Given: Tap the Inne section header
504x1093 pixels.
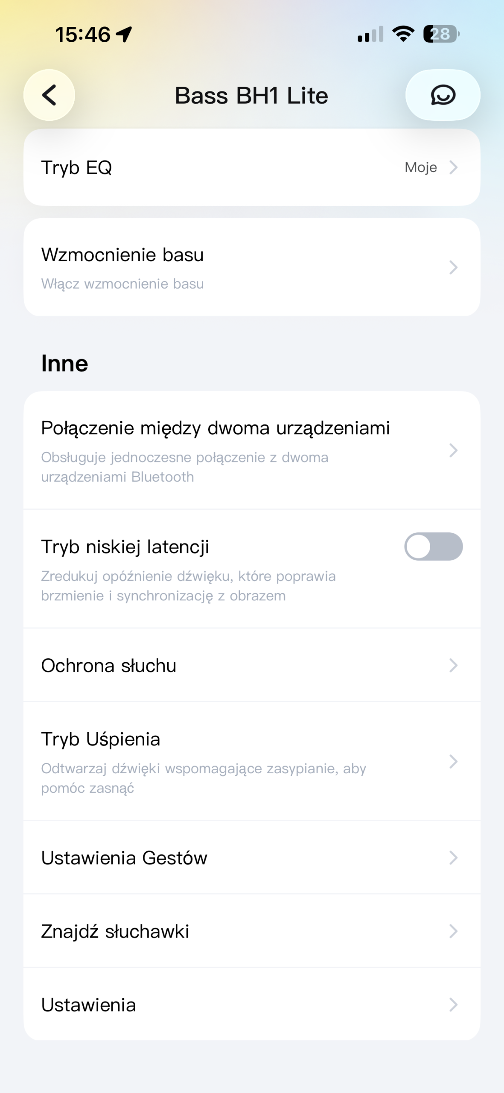Looking at the screenshot, I should (65, 364).
